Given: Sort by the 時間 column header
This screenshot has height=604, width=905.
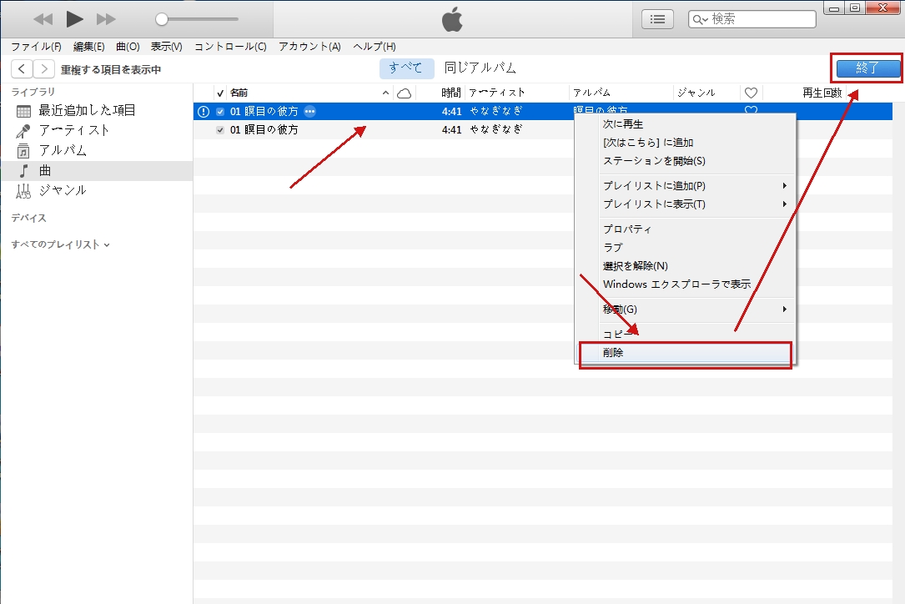Looking at the screenshot, I should coord(450,93).
